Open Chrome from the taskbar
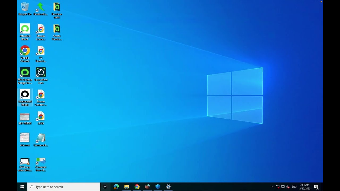The image size is (340, 191). pyautogui.click(x=137, y=187)
